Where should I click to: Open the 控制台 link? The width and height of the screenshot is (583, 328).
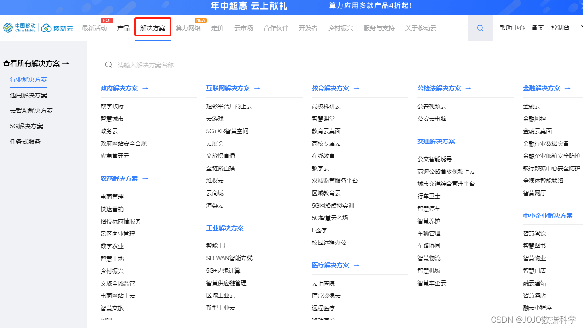click(560, 27)
